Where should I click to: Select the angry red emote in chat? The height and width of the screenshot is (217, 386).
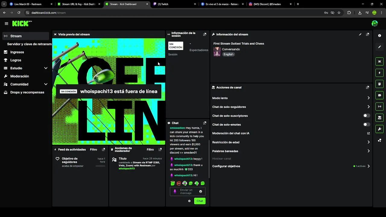[179, 183]
